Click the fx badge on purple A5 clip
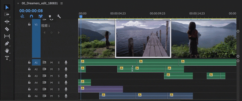Viewport: 242px width, 101px height. (83, 88)
